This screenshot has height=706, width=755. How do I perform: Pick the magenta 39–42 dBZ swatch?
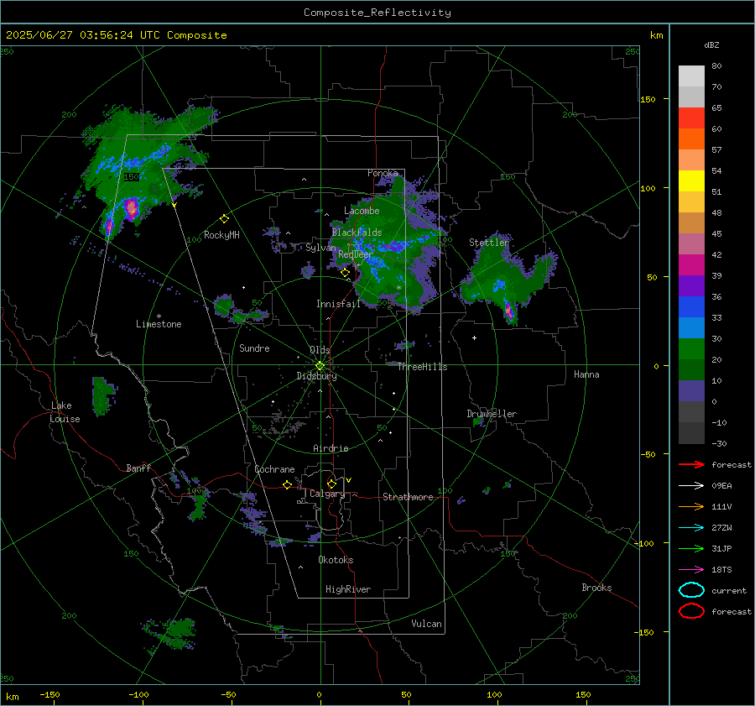pos(691,265)
